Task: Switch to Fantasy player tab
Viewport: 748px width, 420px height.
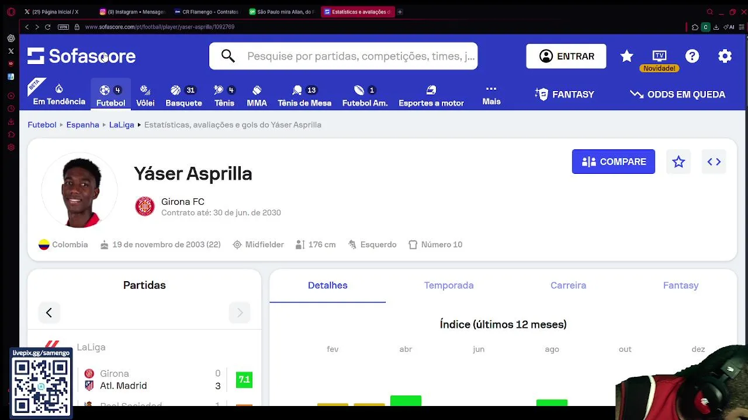Action: [681, 285]
